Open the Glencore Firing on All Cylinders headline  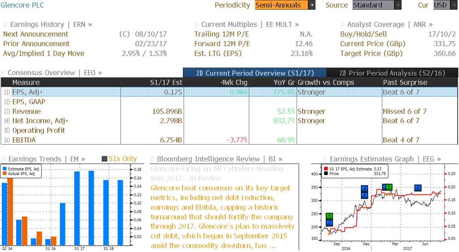[217, 173]
